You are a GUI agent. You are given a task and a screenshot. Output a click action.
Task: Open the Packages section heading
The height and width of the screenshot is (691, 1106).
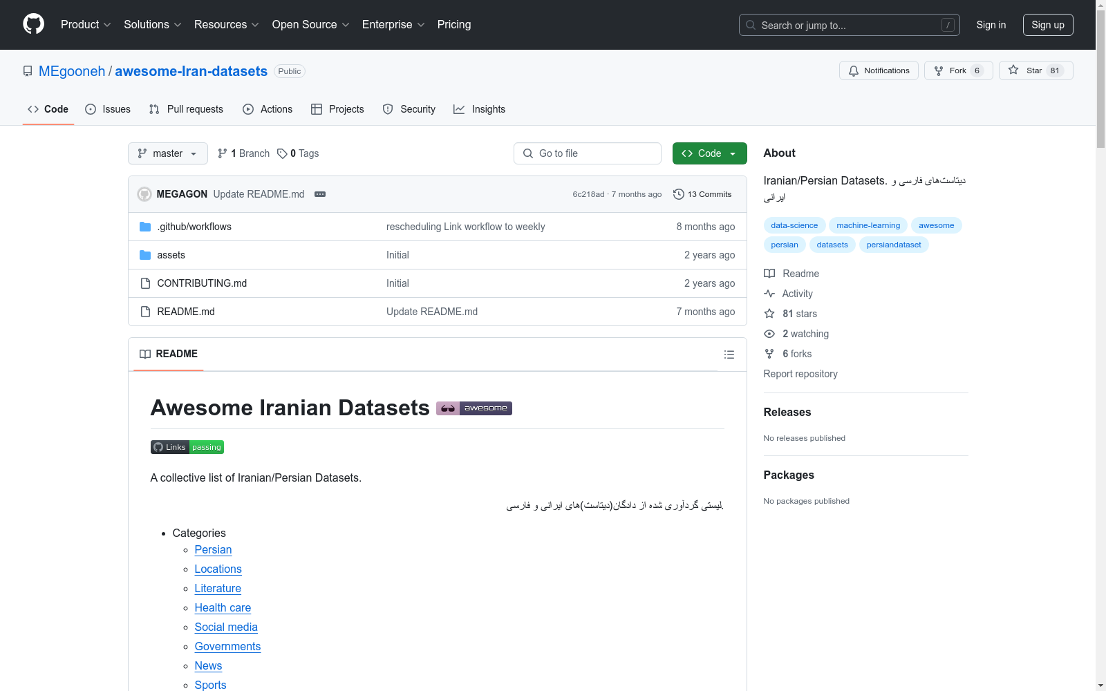[x=789, y=475]
